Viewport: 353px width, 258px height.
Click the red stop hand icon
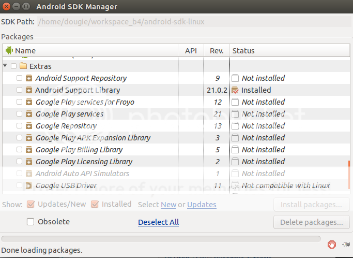[x=332, y=244]
